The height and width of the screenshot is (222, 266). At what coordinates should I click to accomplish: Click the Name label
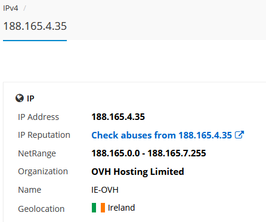point(30,190)
